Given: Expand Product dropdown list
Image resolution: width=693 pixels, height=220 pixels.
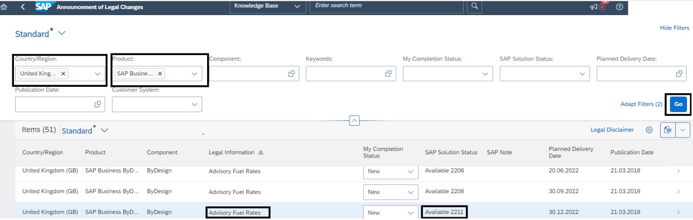Looking at the screenshot, I should click(x=194, y=73).
